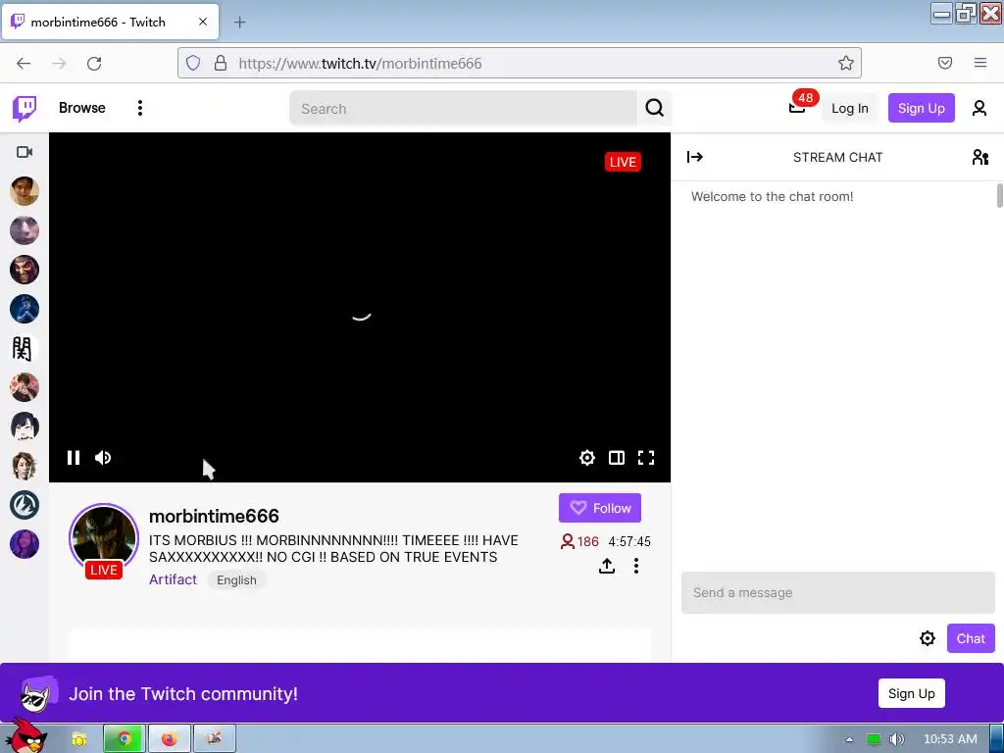
Task: Open the Browse page
Action: tap(82, 108)
